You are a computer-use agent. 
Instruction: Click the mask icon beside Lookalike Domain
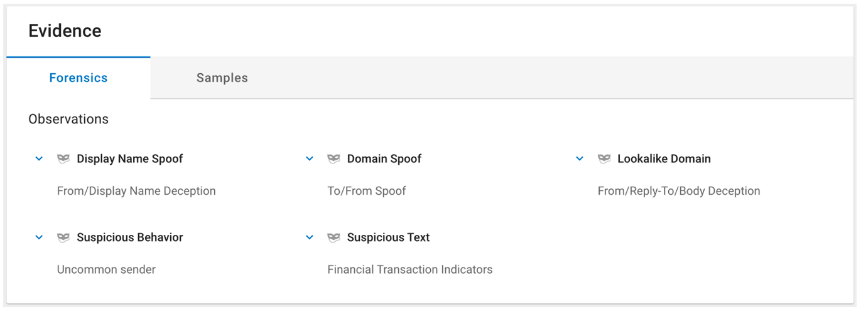click(x=604, y=159)
